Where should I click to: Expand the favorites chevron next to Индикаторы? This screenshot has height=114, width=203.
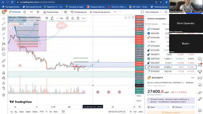(61, 12)
